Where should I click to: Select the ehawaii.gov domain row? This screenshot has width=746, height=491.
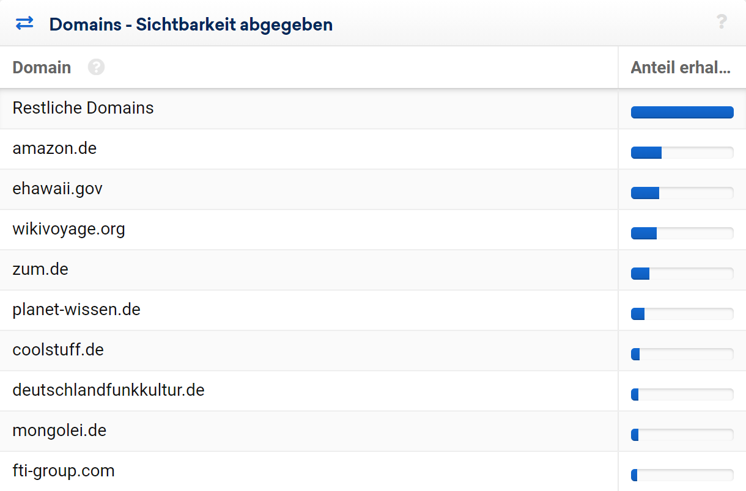point(57,189)
